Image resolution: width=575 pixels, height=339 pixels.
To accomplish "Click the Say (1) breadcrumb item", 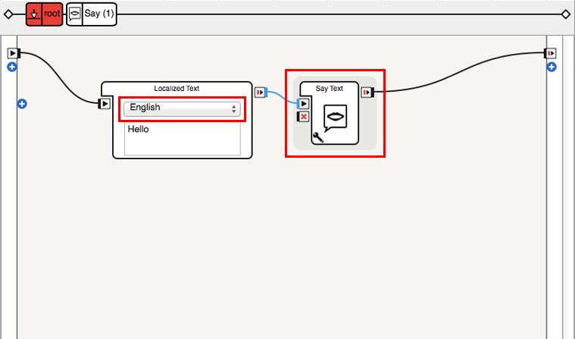I will (92, 14).
